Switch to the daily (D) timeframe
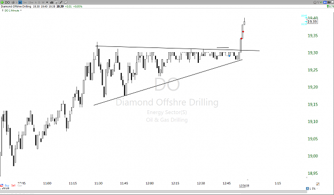This screenshot has width=334, height=195. [x=39, y=2]
